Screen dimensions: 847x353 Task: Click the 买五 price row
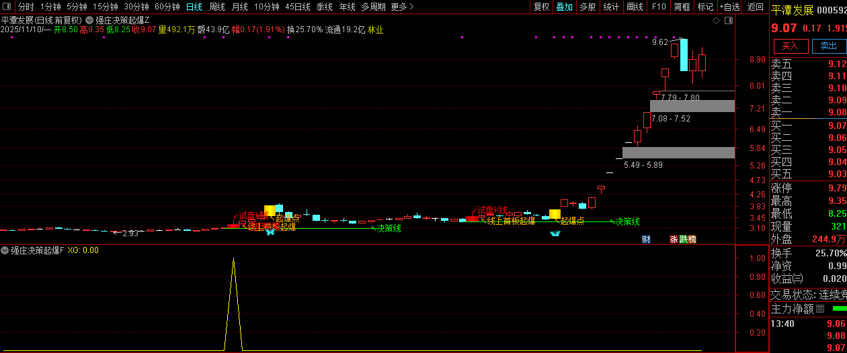coord(808,174)
